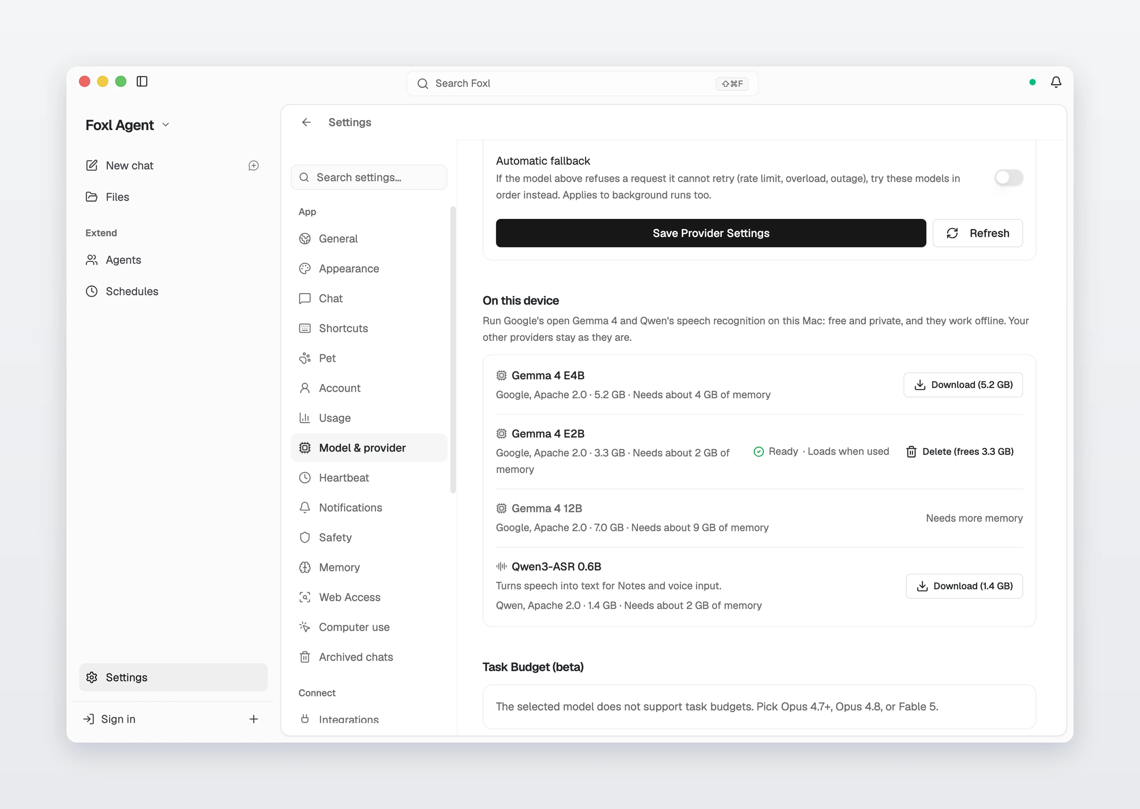Click Save Provider Settings button
Screen dimensions: 1140x809
point(711,233)
